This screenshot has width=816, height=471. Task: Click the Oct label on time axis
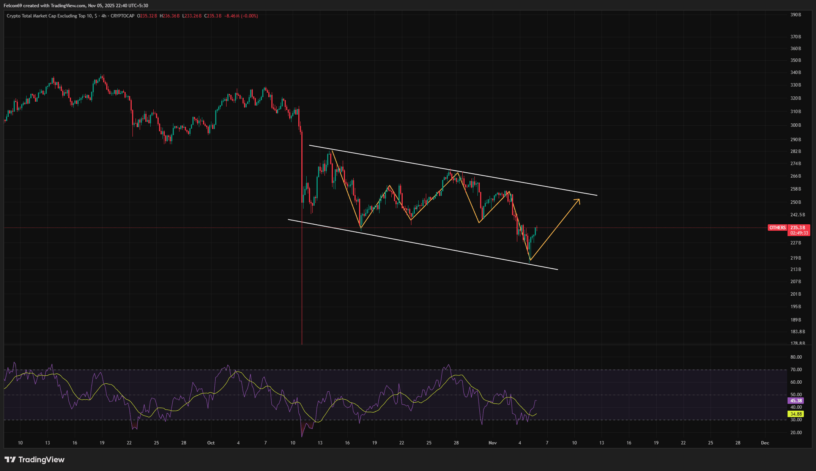[211, 443]
